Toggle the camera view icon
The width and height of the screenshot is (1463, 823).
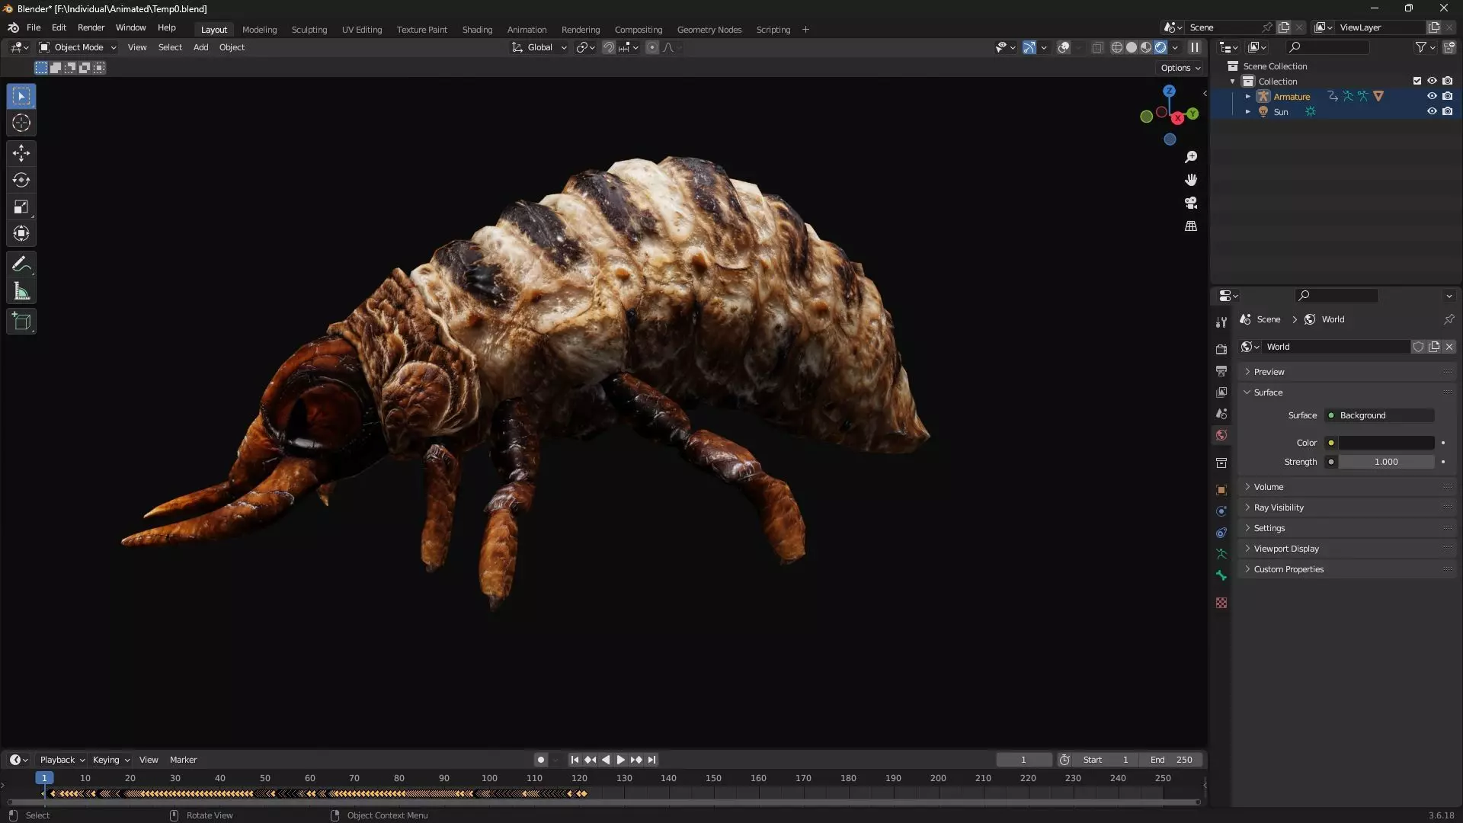click(x=1191, y=203)
